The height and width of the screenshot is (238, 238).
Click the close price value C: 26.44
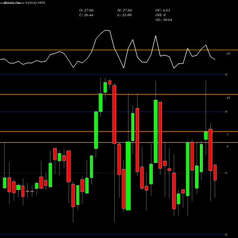(x=86, y=15)
